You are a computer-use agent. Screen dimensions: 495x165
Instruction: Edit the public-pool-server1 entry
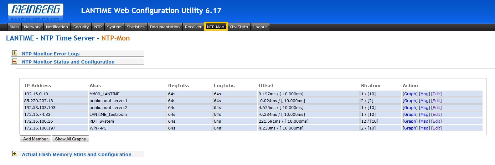pos(436,101)
